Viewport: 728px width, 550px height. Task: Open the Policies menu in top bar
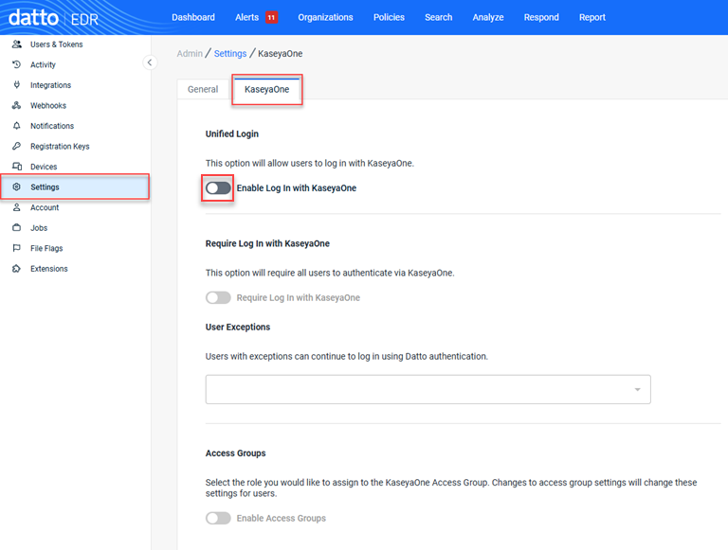(x=389, y=17)
